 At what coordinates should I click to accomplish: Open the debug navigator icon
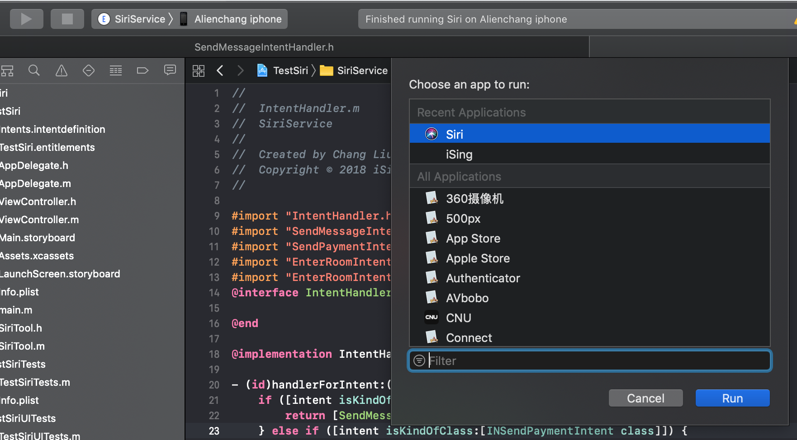point(115,70)
